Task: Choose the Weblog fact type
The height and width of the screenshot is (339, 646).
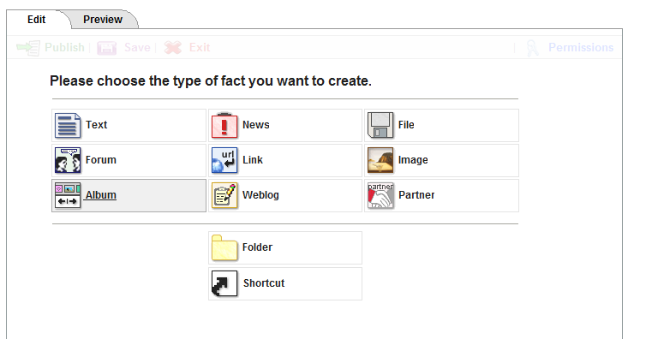Action: click(x=285, y=195)
